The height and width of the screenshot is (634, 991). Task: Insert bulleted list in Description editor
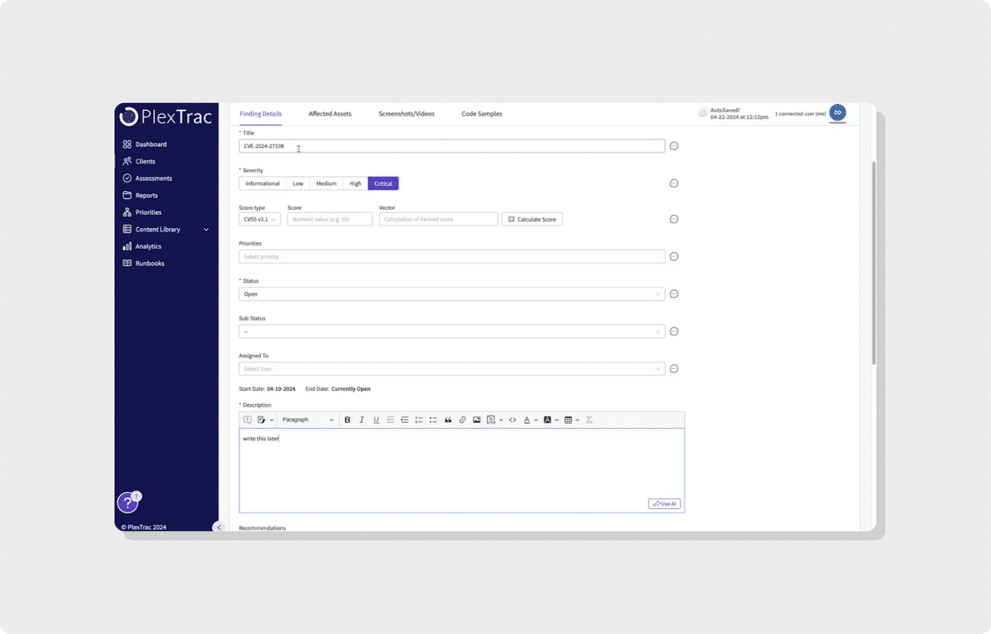point(433,420)
